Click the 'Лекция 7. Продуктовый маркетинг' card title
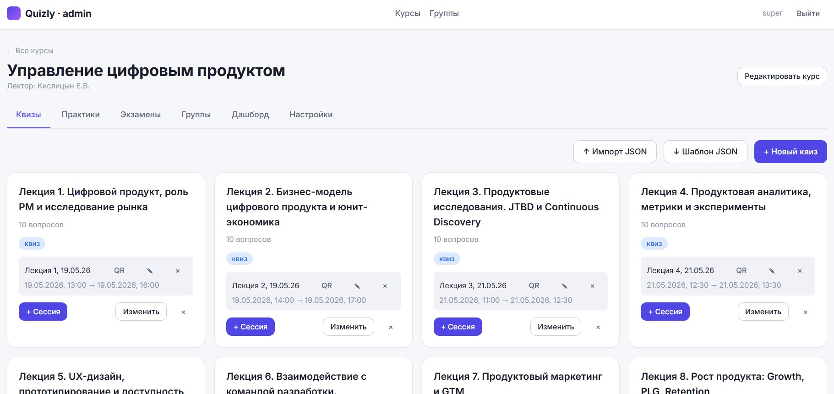Screen dimensions: 834x394 point(518,383)
